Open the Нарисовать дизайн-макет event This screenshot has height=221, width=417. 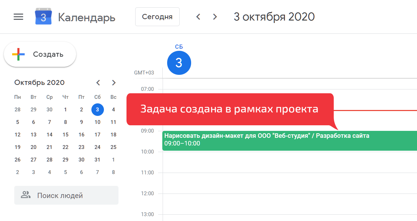[289, 141]
